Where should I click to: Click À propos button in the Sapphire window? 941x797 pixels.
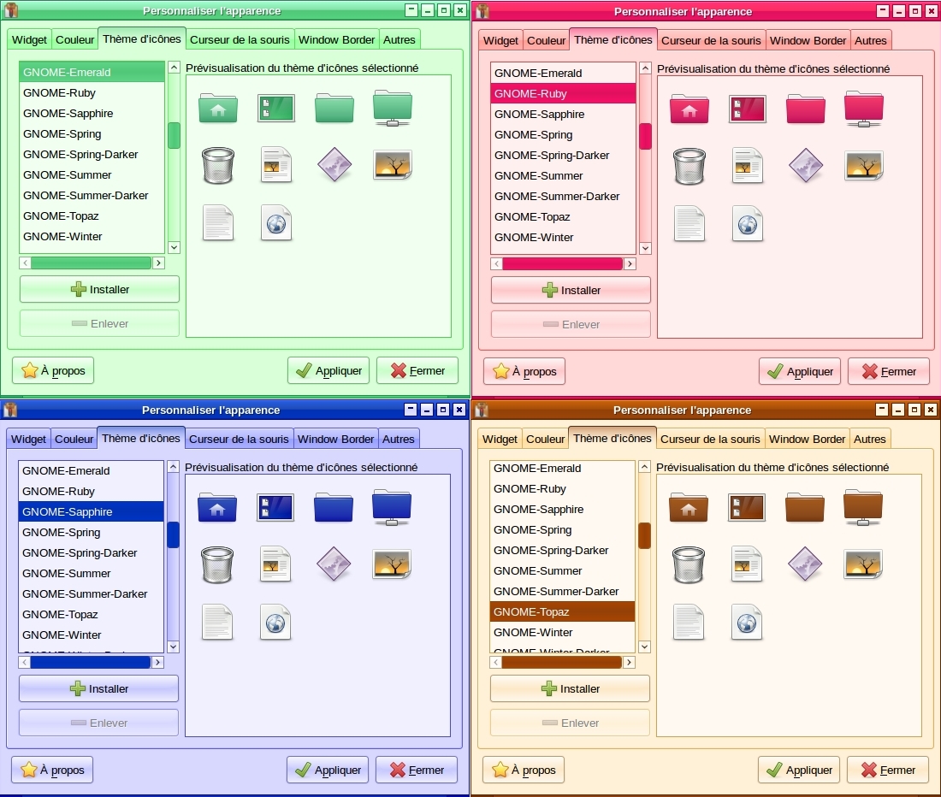point(52,770)
